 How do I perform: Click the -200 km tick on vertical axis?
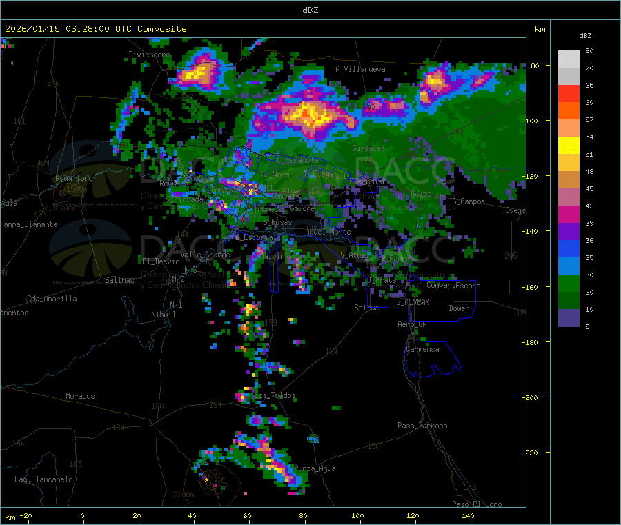(529, 397)
